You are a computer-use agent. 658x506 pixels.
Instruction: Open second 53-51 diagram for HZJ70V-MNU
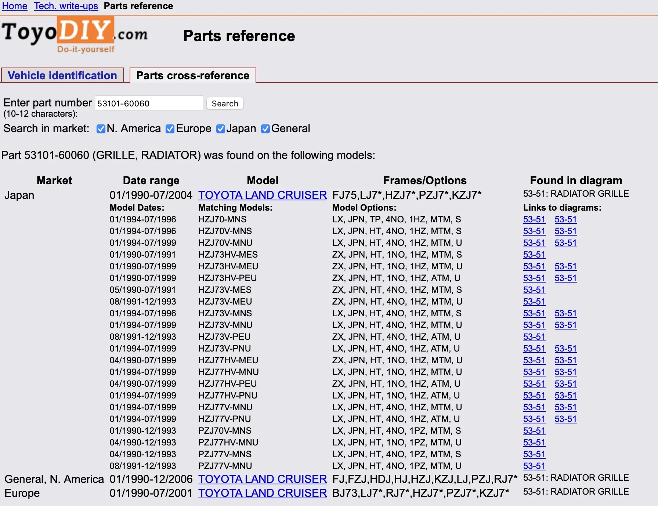[x=566, y=243]
